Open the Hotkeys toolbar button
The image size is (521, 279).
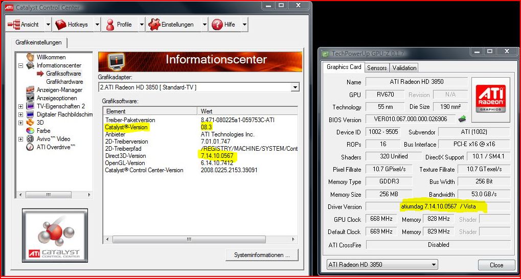click(x=73, y=24)
